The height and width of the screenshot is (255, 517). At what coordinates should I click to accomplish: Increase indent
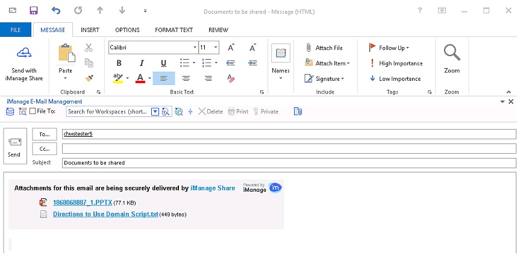[252, 63]
